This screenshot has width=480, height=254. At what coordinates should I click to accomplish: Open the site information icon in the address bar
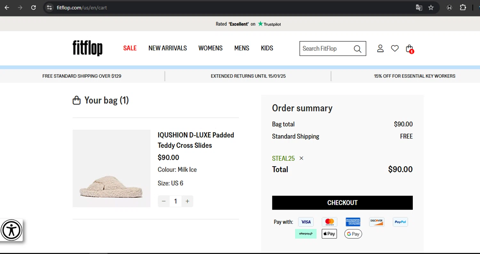click(49, 7)
